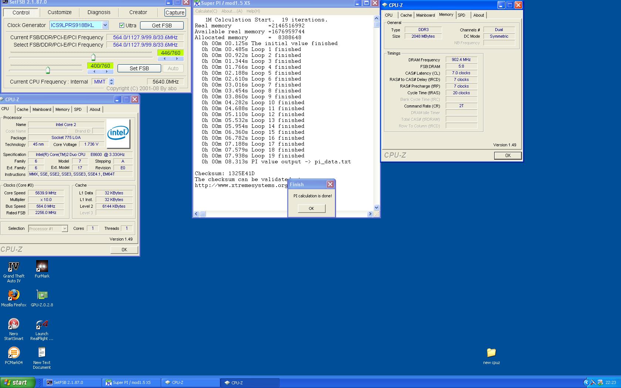Open the new cpuz folder

491,356
